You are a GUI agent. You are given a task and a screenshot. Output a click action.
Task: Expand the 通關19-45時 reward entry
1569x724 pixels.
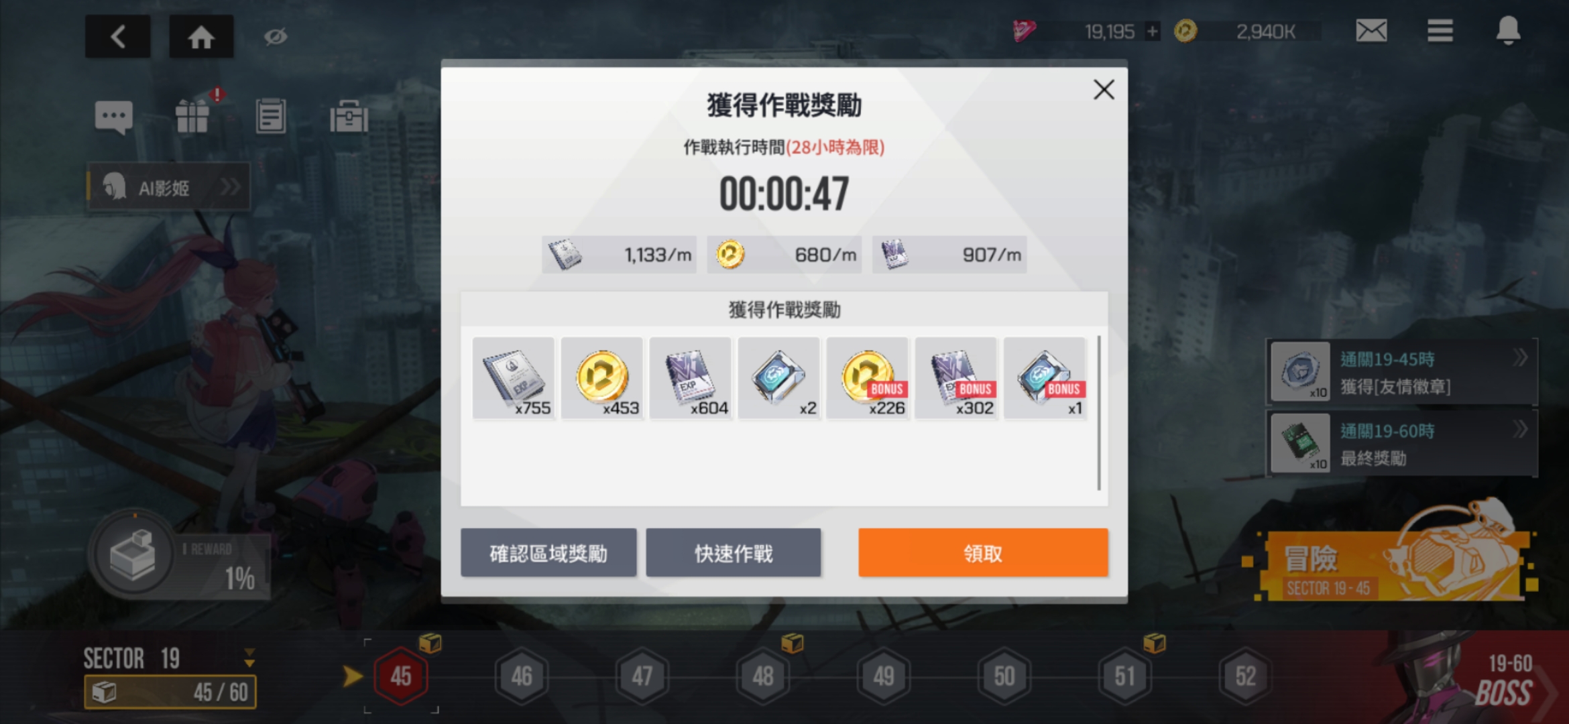tap(1401, 373)
